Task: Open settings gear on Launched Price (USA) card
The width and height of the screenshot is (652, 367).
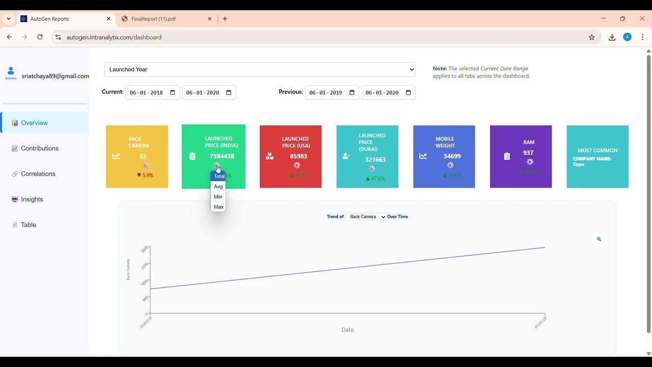Action: [297, 166]
